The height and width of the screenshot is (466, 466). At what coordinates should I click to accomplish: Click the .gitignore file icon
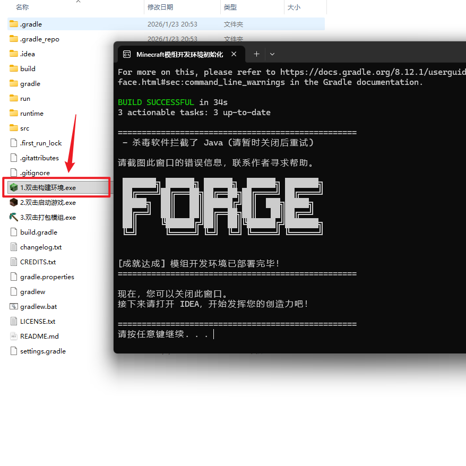point(14,172)
